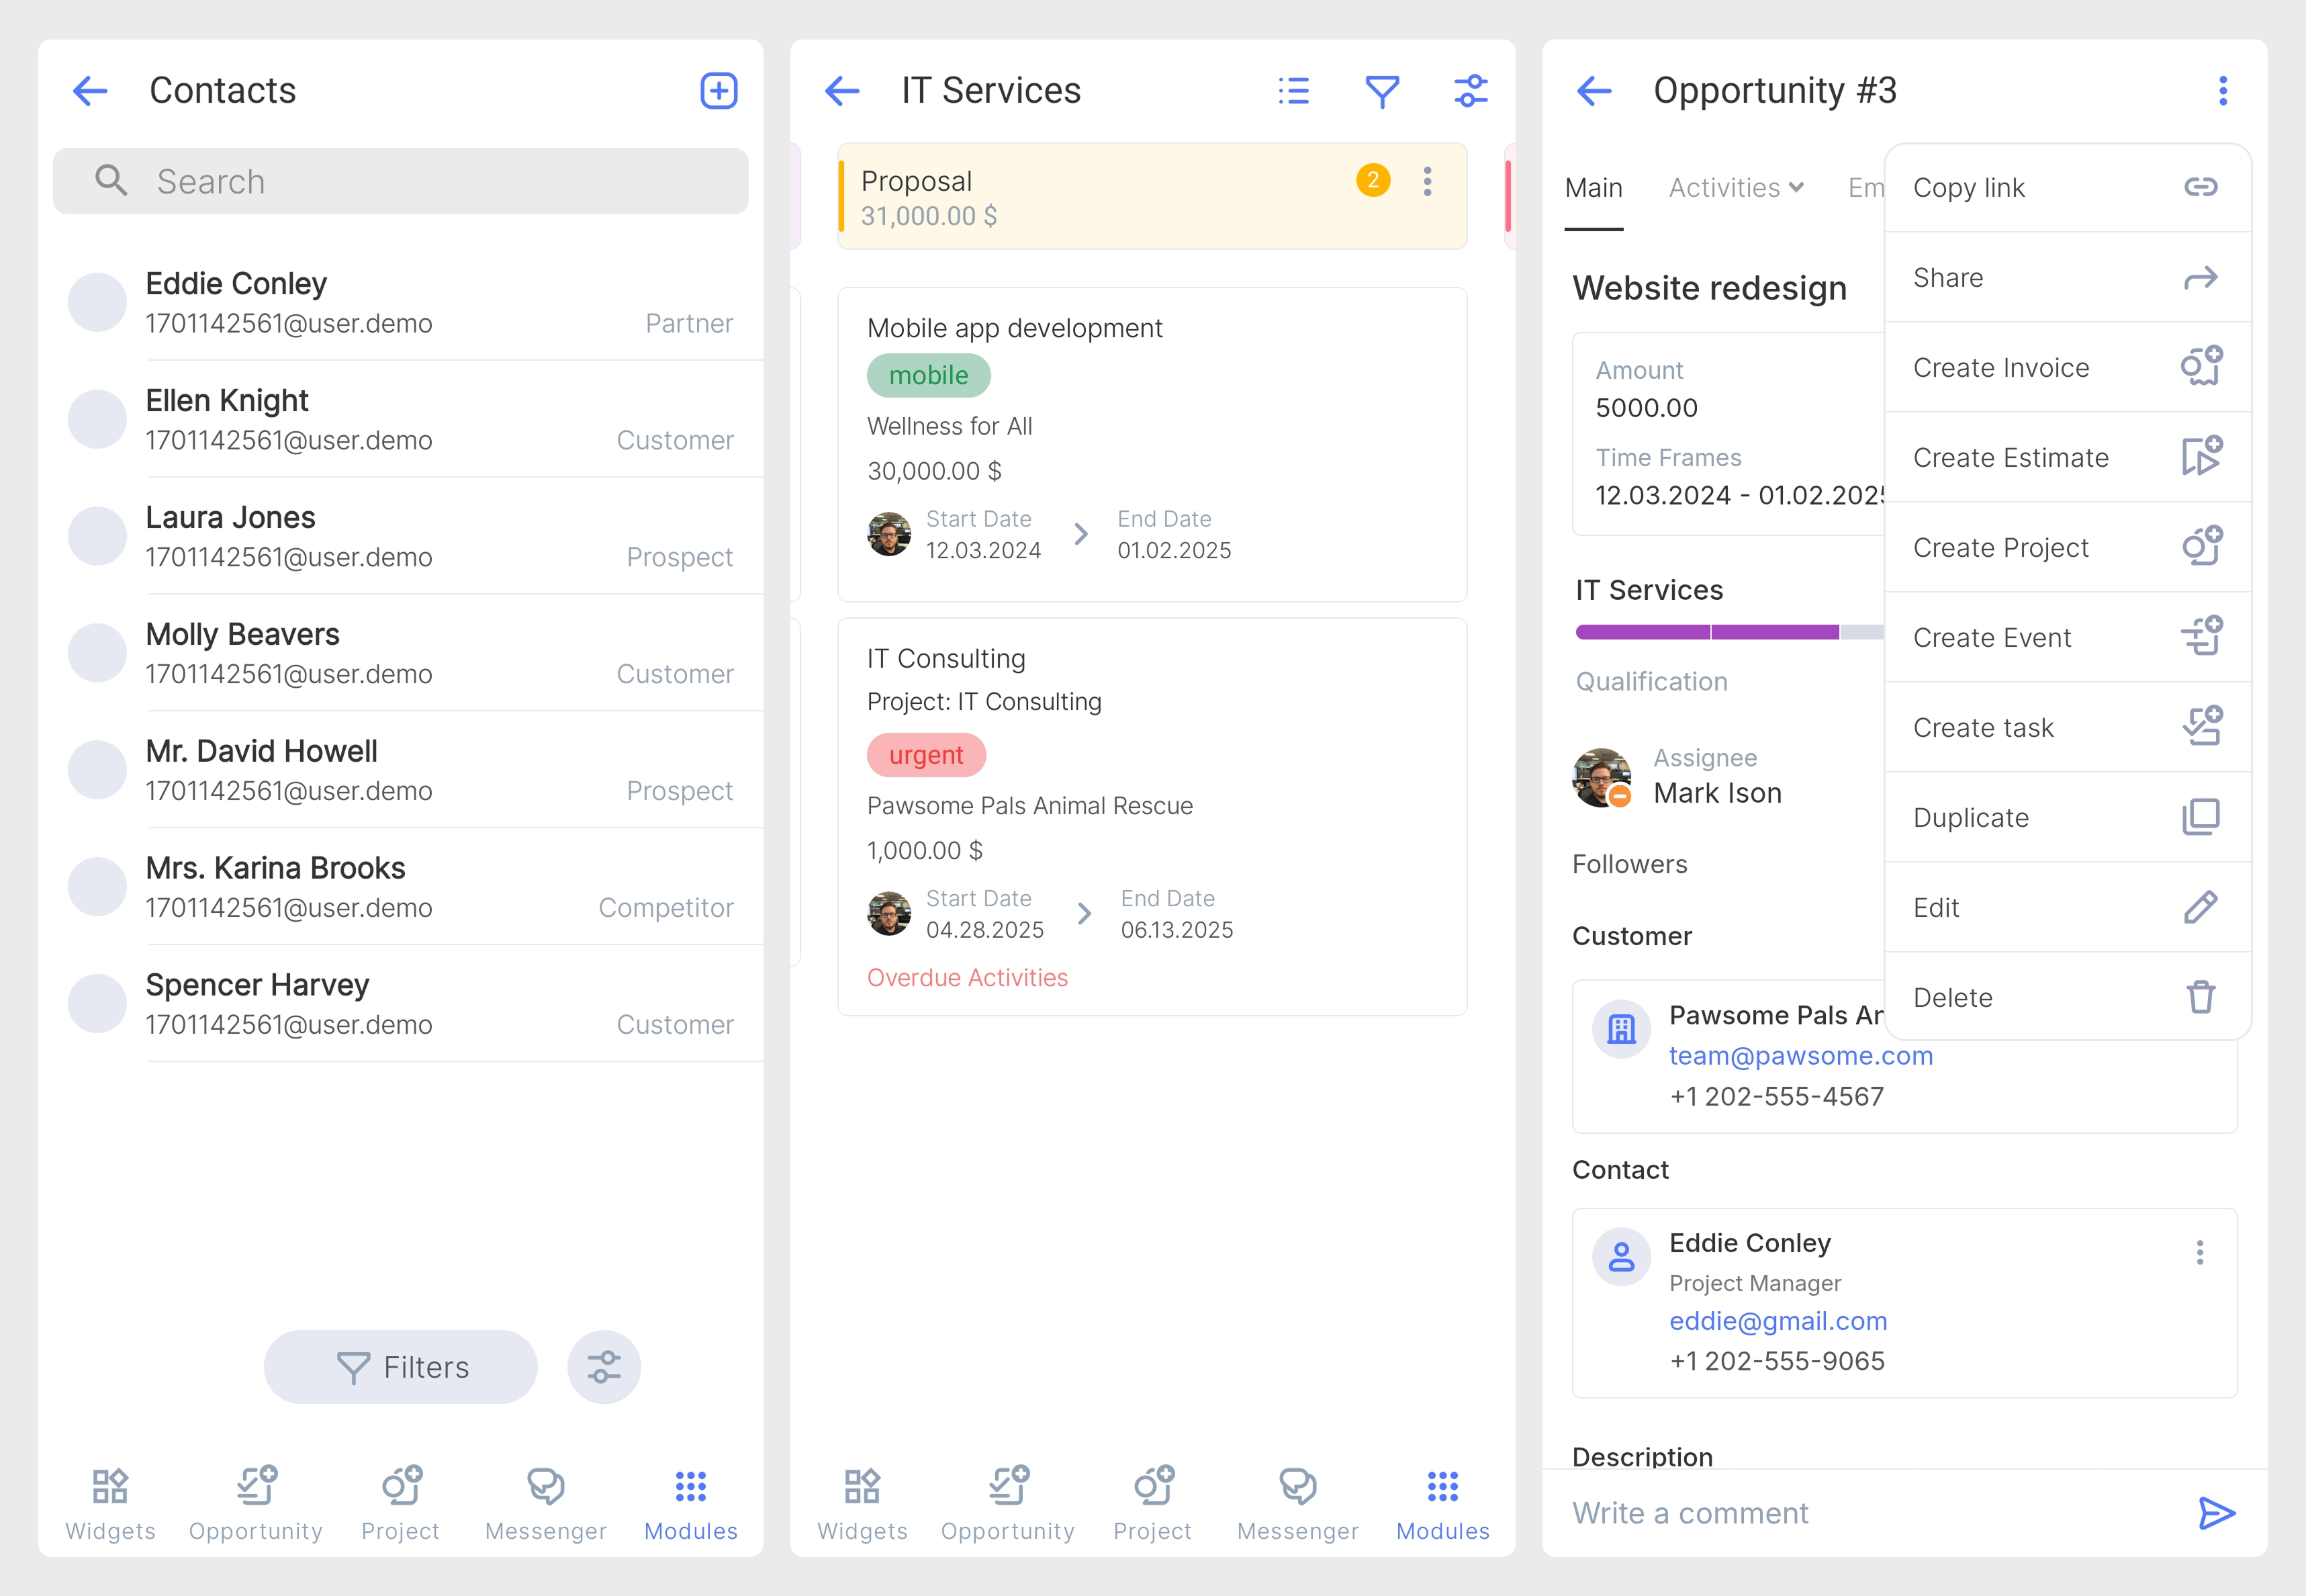This screenshot has height=1596, width=2306.
Task: Click the mobile tag
Action: coord(929,375)
